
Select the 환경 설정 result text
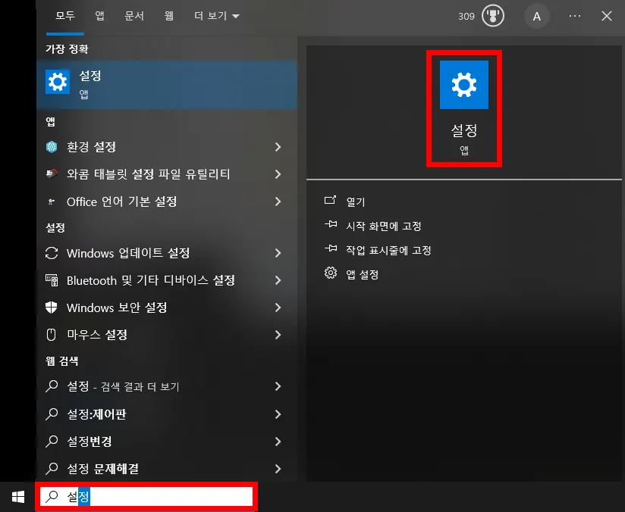point(91,147)
